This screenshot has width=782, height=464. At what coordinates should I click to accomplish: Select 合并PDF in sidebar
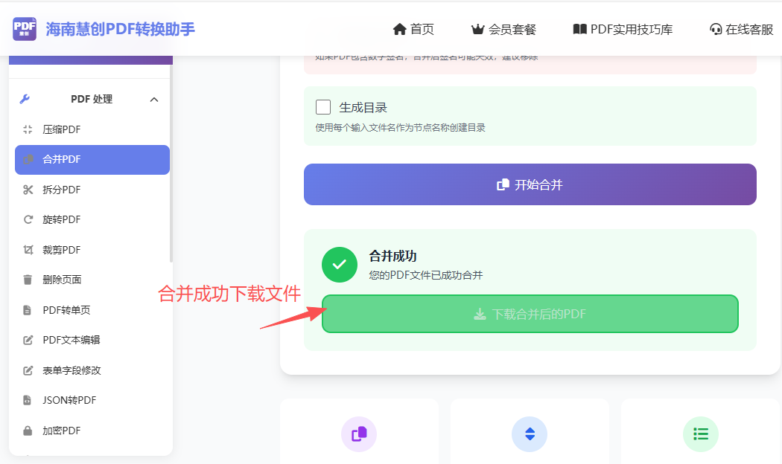coord(92,159)
